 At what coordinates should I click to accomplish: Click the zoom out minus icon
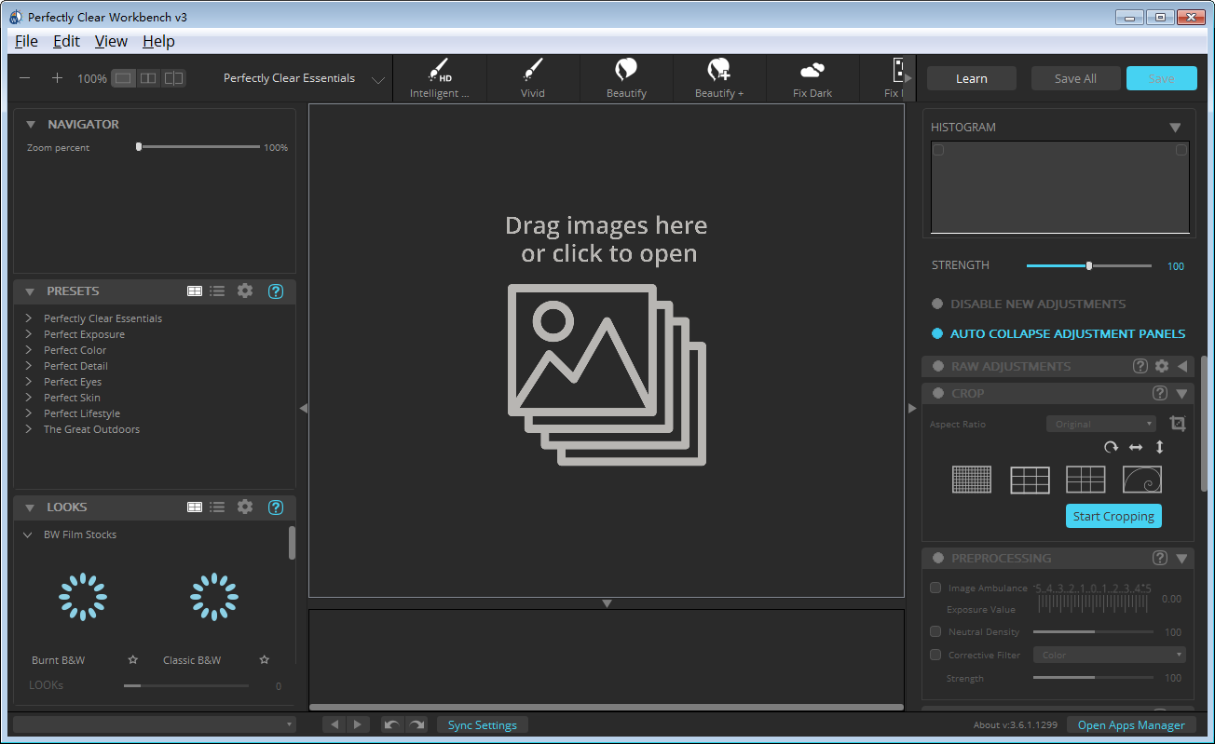tap(25, 78)
